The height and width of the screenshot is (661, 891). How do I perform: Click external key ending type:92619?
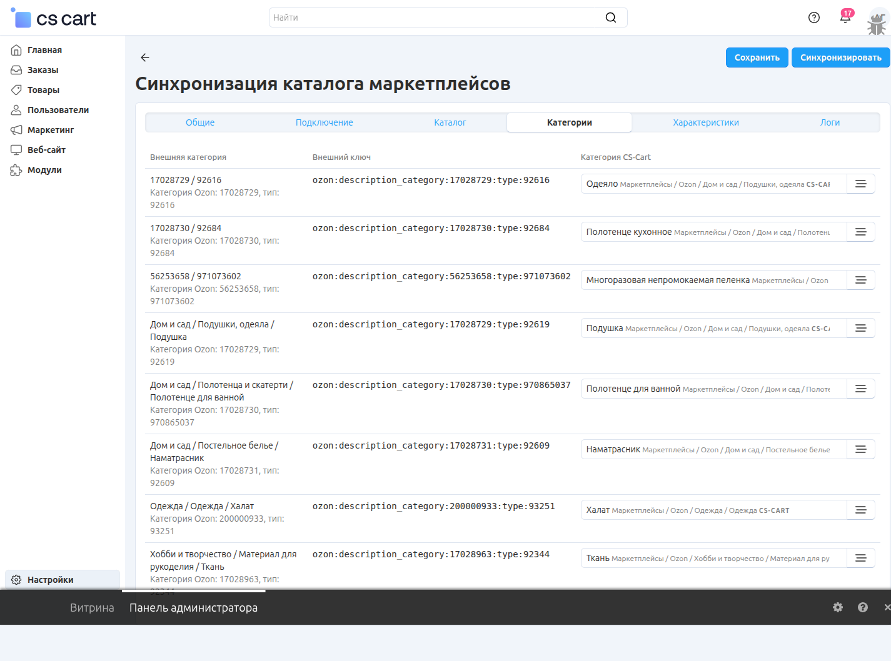coord(431,324)
